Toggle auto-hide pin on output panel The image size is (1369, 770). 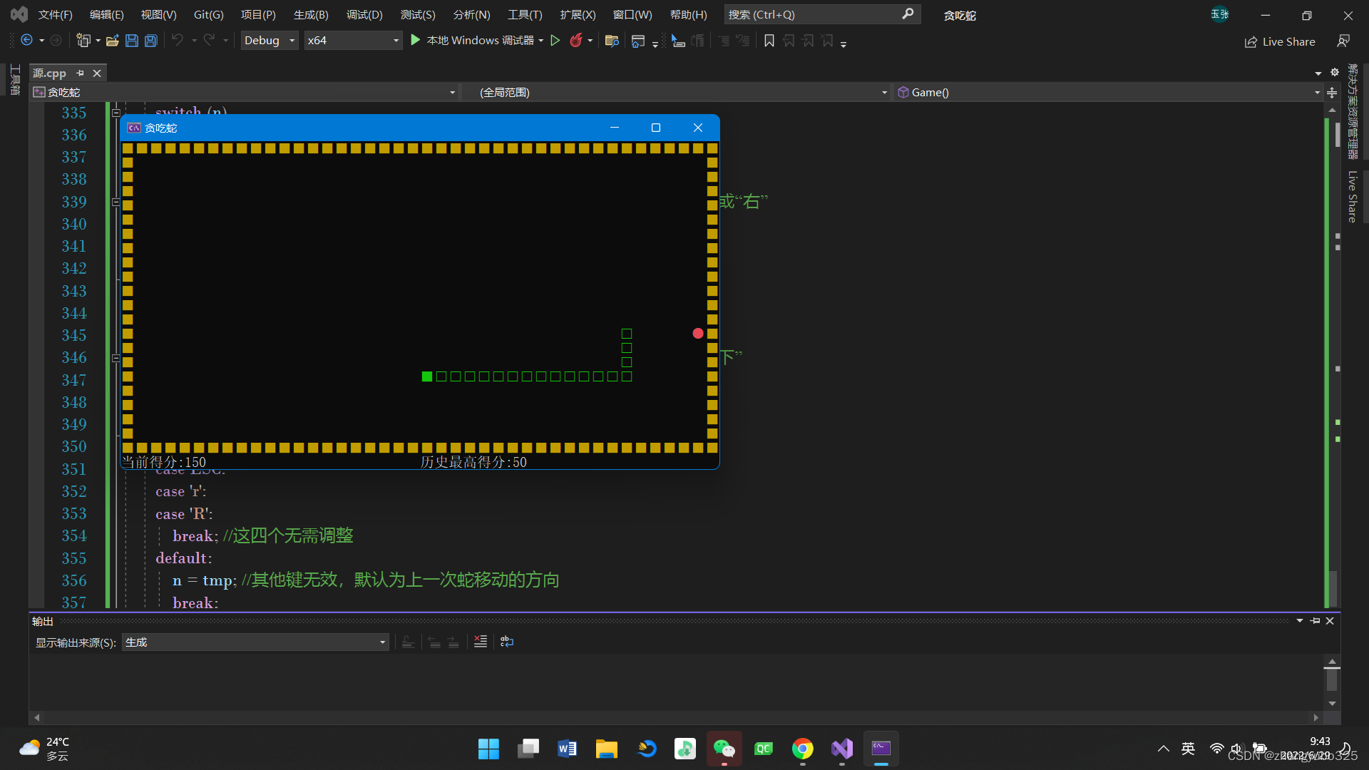[x=1316, y=621]
